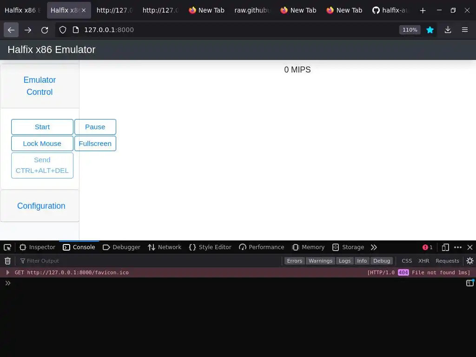Toggle Debug filter in console
476x357 pixels.
point(382,261)
